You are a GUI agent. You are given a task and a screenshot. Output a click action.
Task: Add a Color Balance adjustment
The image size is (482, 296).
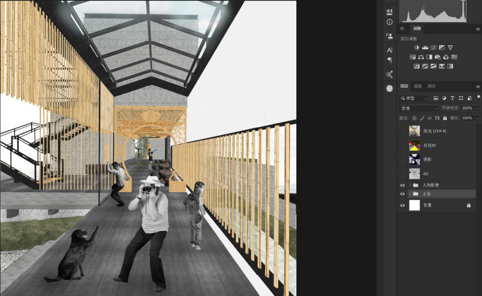point(421,57)
